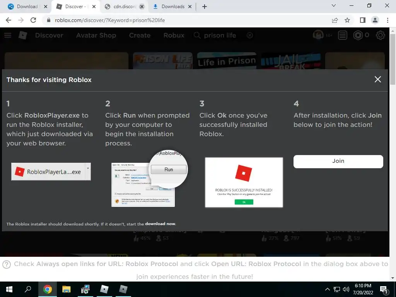This screenshot has width=396, height=297.
Task: Open the installer icon in taskbar
Action: click(x=85, y=289)
